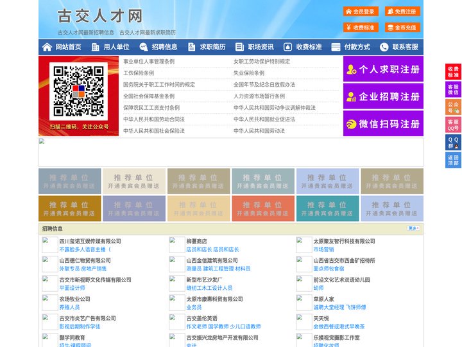Image resolution: width=462 pixels, height=347 pixels.
Task: Click the 微信扫码注册 banner
Action: (383, 123)
